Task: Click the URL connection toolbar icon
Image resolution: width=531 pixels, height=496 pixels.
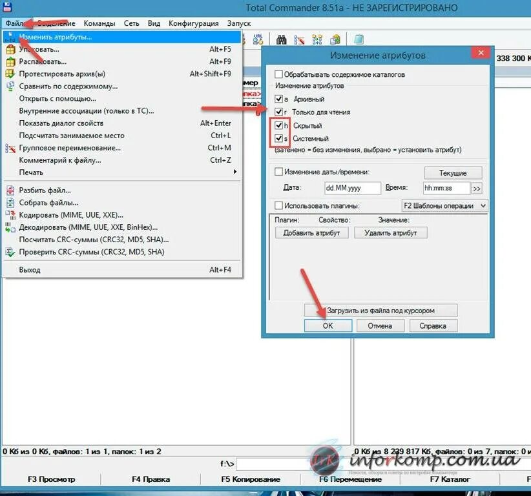Action: coord(258,39)
